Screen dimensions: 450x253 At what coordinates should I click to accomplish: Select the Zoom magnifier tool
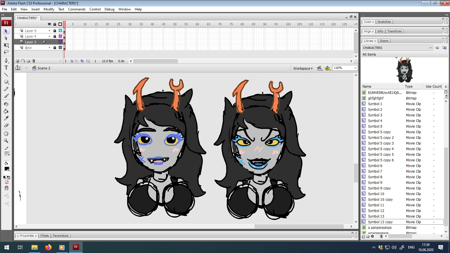tap(6, 141)
